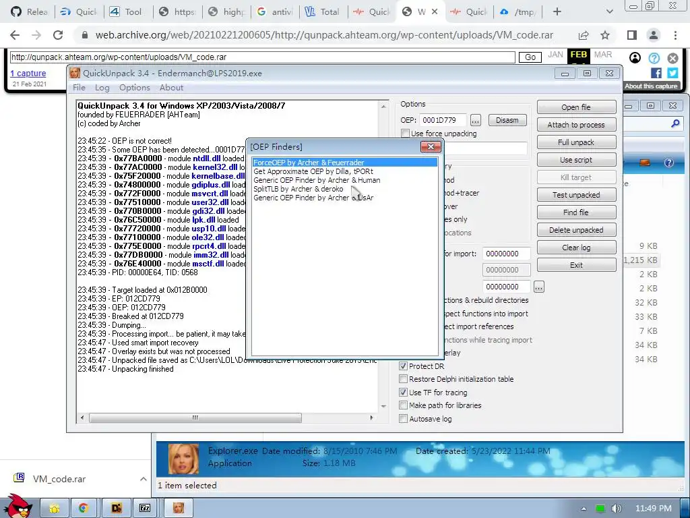This screenshot has height=518, width=690.
Task: Click the orange preview pane icon in Explorer
Action: [645, 163]
